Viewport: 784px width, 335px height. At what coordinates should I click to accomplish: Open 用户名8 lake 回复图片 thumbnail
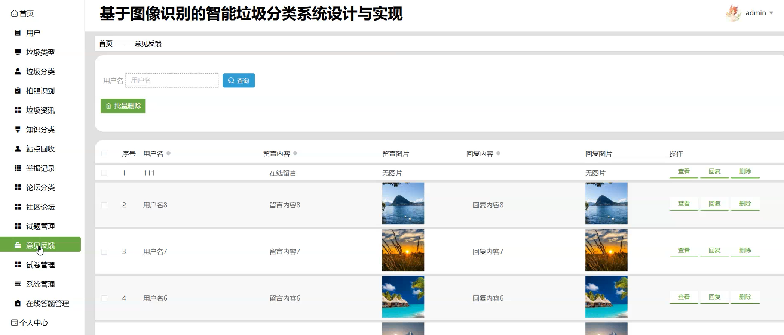pos(606,204)
